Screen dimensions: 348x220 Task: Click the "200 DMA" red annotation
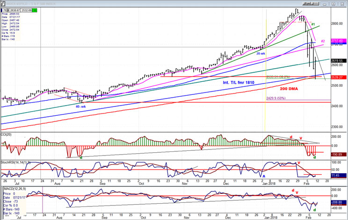[290, 88]
